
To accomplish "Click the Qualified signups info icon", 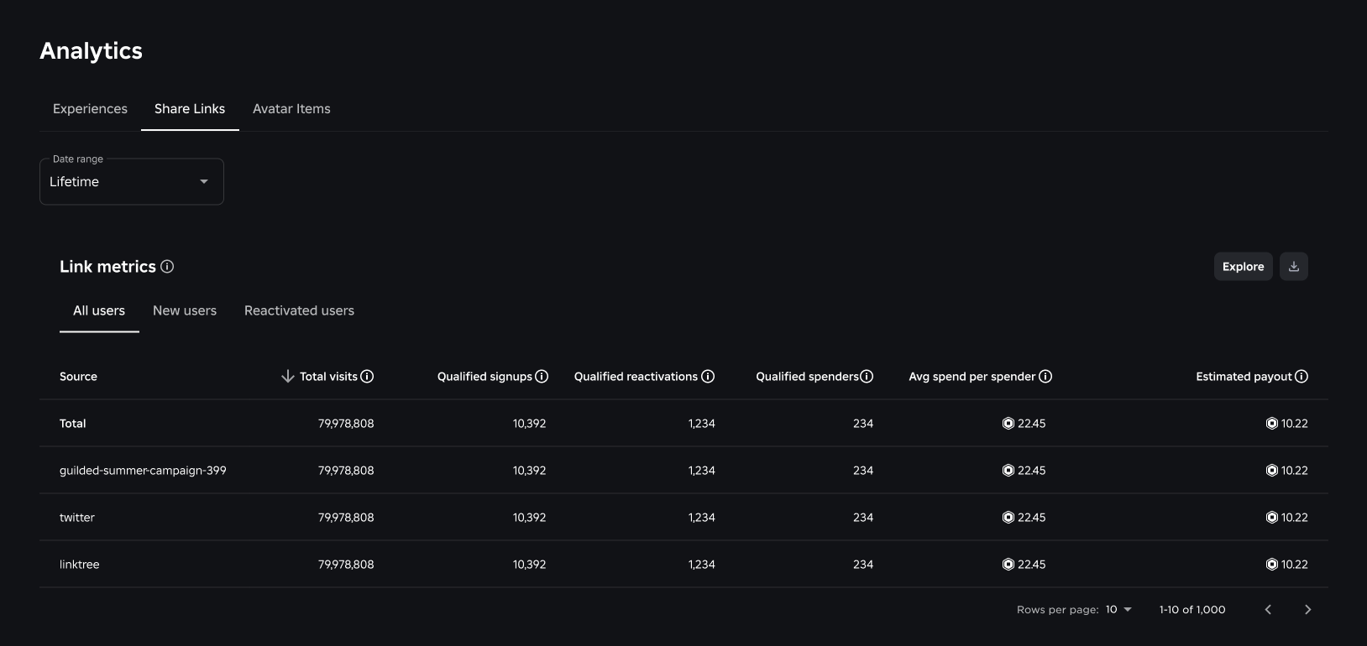I will click(542, 377).
